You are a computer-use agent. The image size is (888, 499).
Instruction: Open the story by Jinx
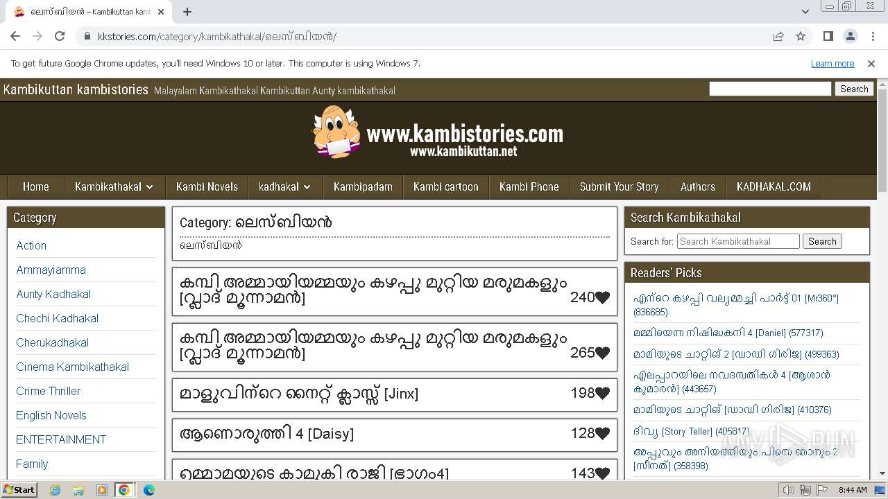[x=299, y=394]
